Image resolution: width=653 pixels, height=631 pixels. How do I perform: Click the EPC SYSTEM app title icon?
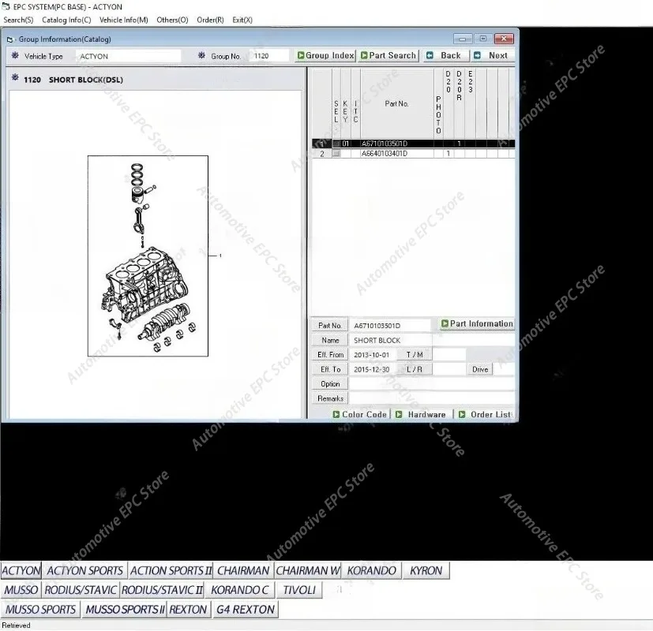6,6
